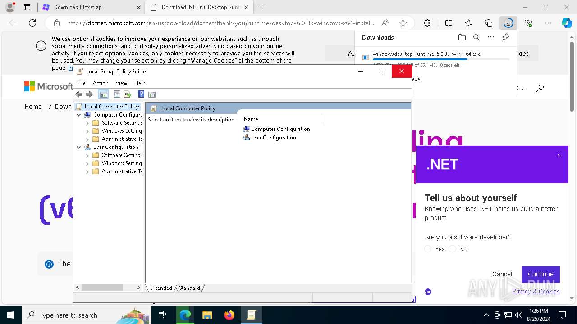The width and height of the screenshot is (577, 324).
Task: Click the Properties toolbar icon in Group Policy Editor
Action: [117, 94]
